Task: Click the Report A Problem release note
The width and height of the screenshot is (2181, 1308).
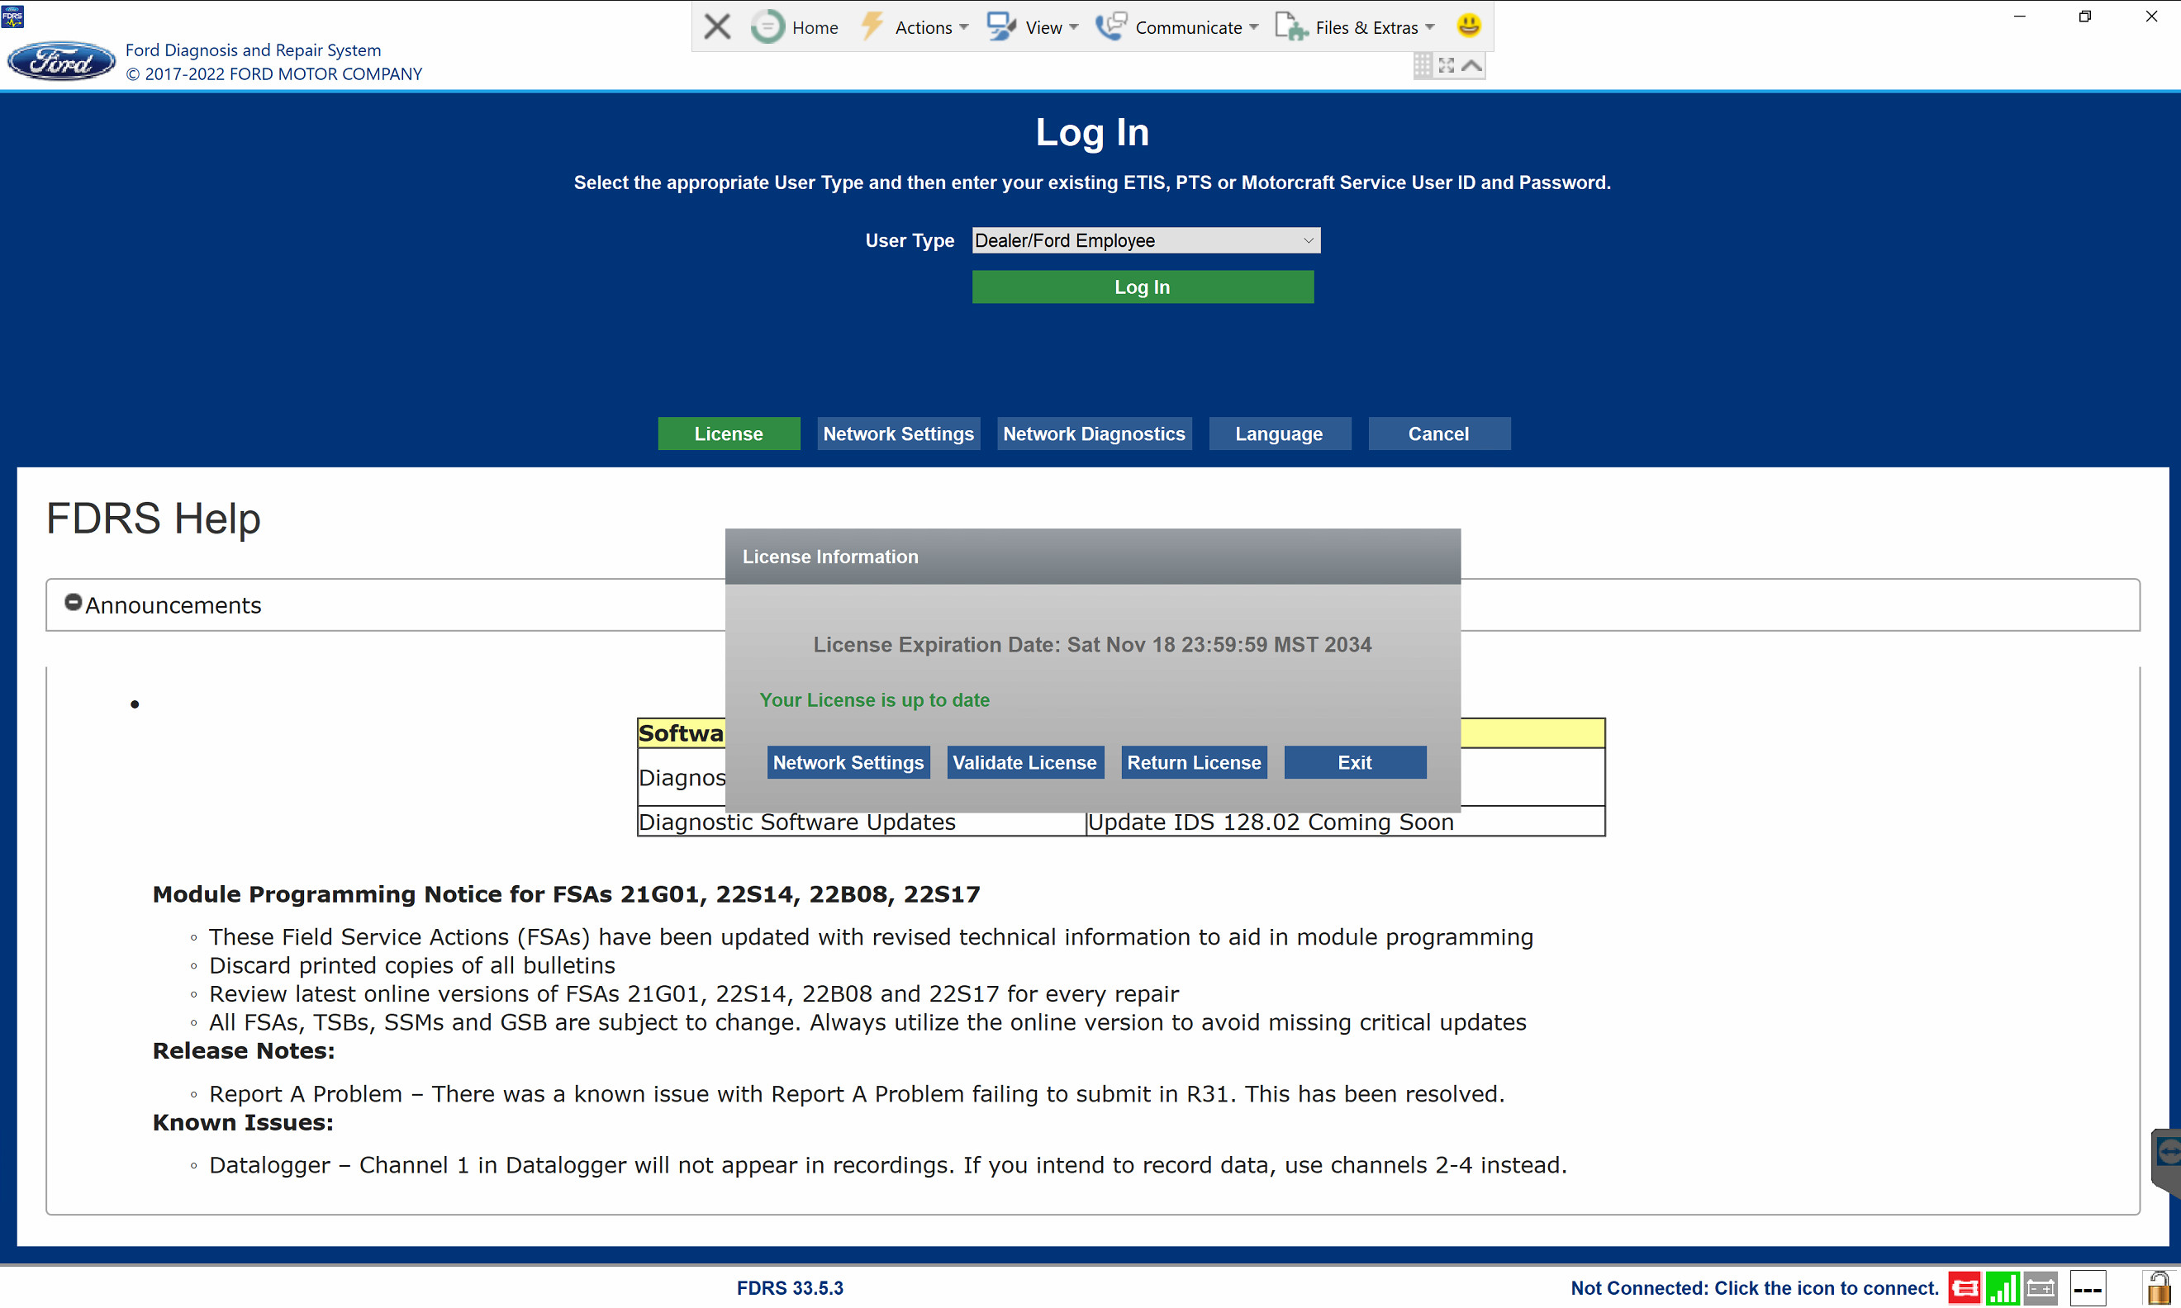Action: [x=856, y=1094]
